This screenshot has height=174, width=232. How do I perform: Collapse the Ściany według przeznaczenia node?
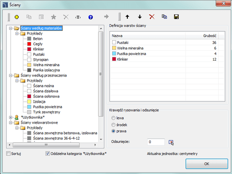coord(11,76)
